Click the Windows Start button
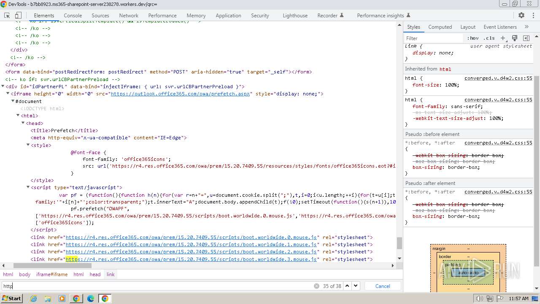 pos(11,299)
